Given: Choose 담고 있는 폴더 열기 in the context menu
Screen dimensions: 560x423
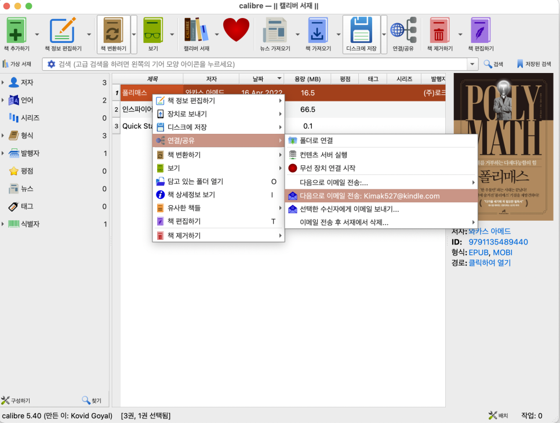Looking at the screenshot, I should [219, 181].
